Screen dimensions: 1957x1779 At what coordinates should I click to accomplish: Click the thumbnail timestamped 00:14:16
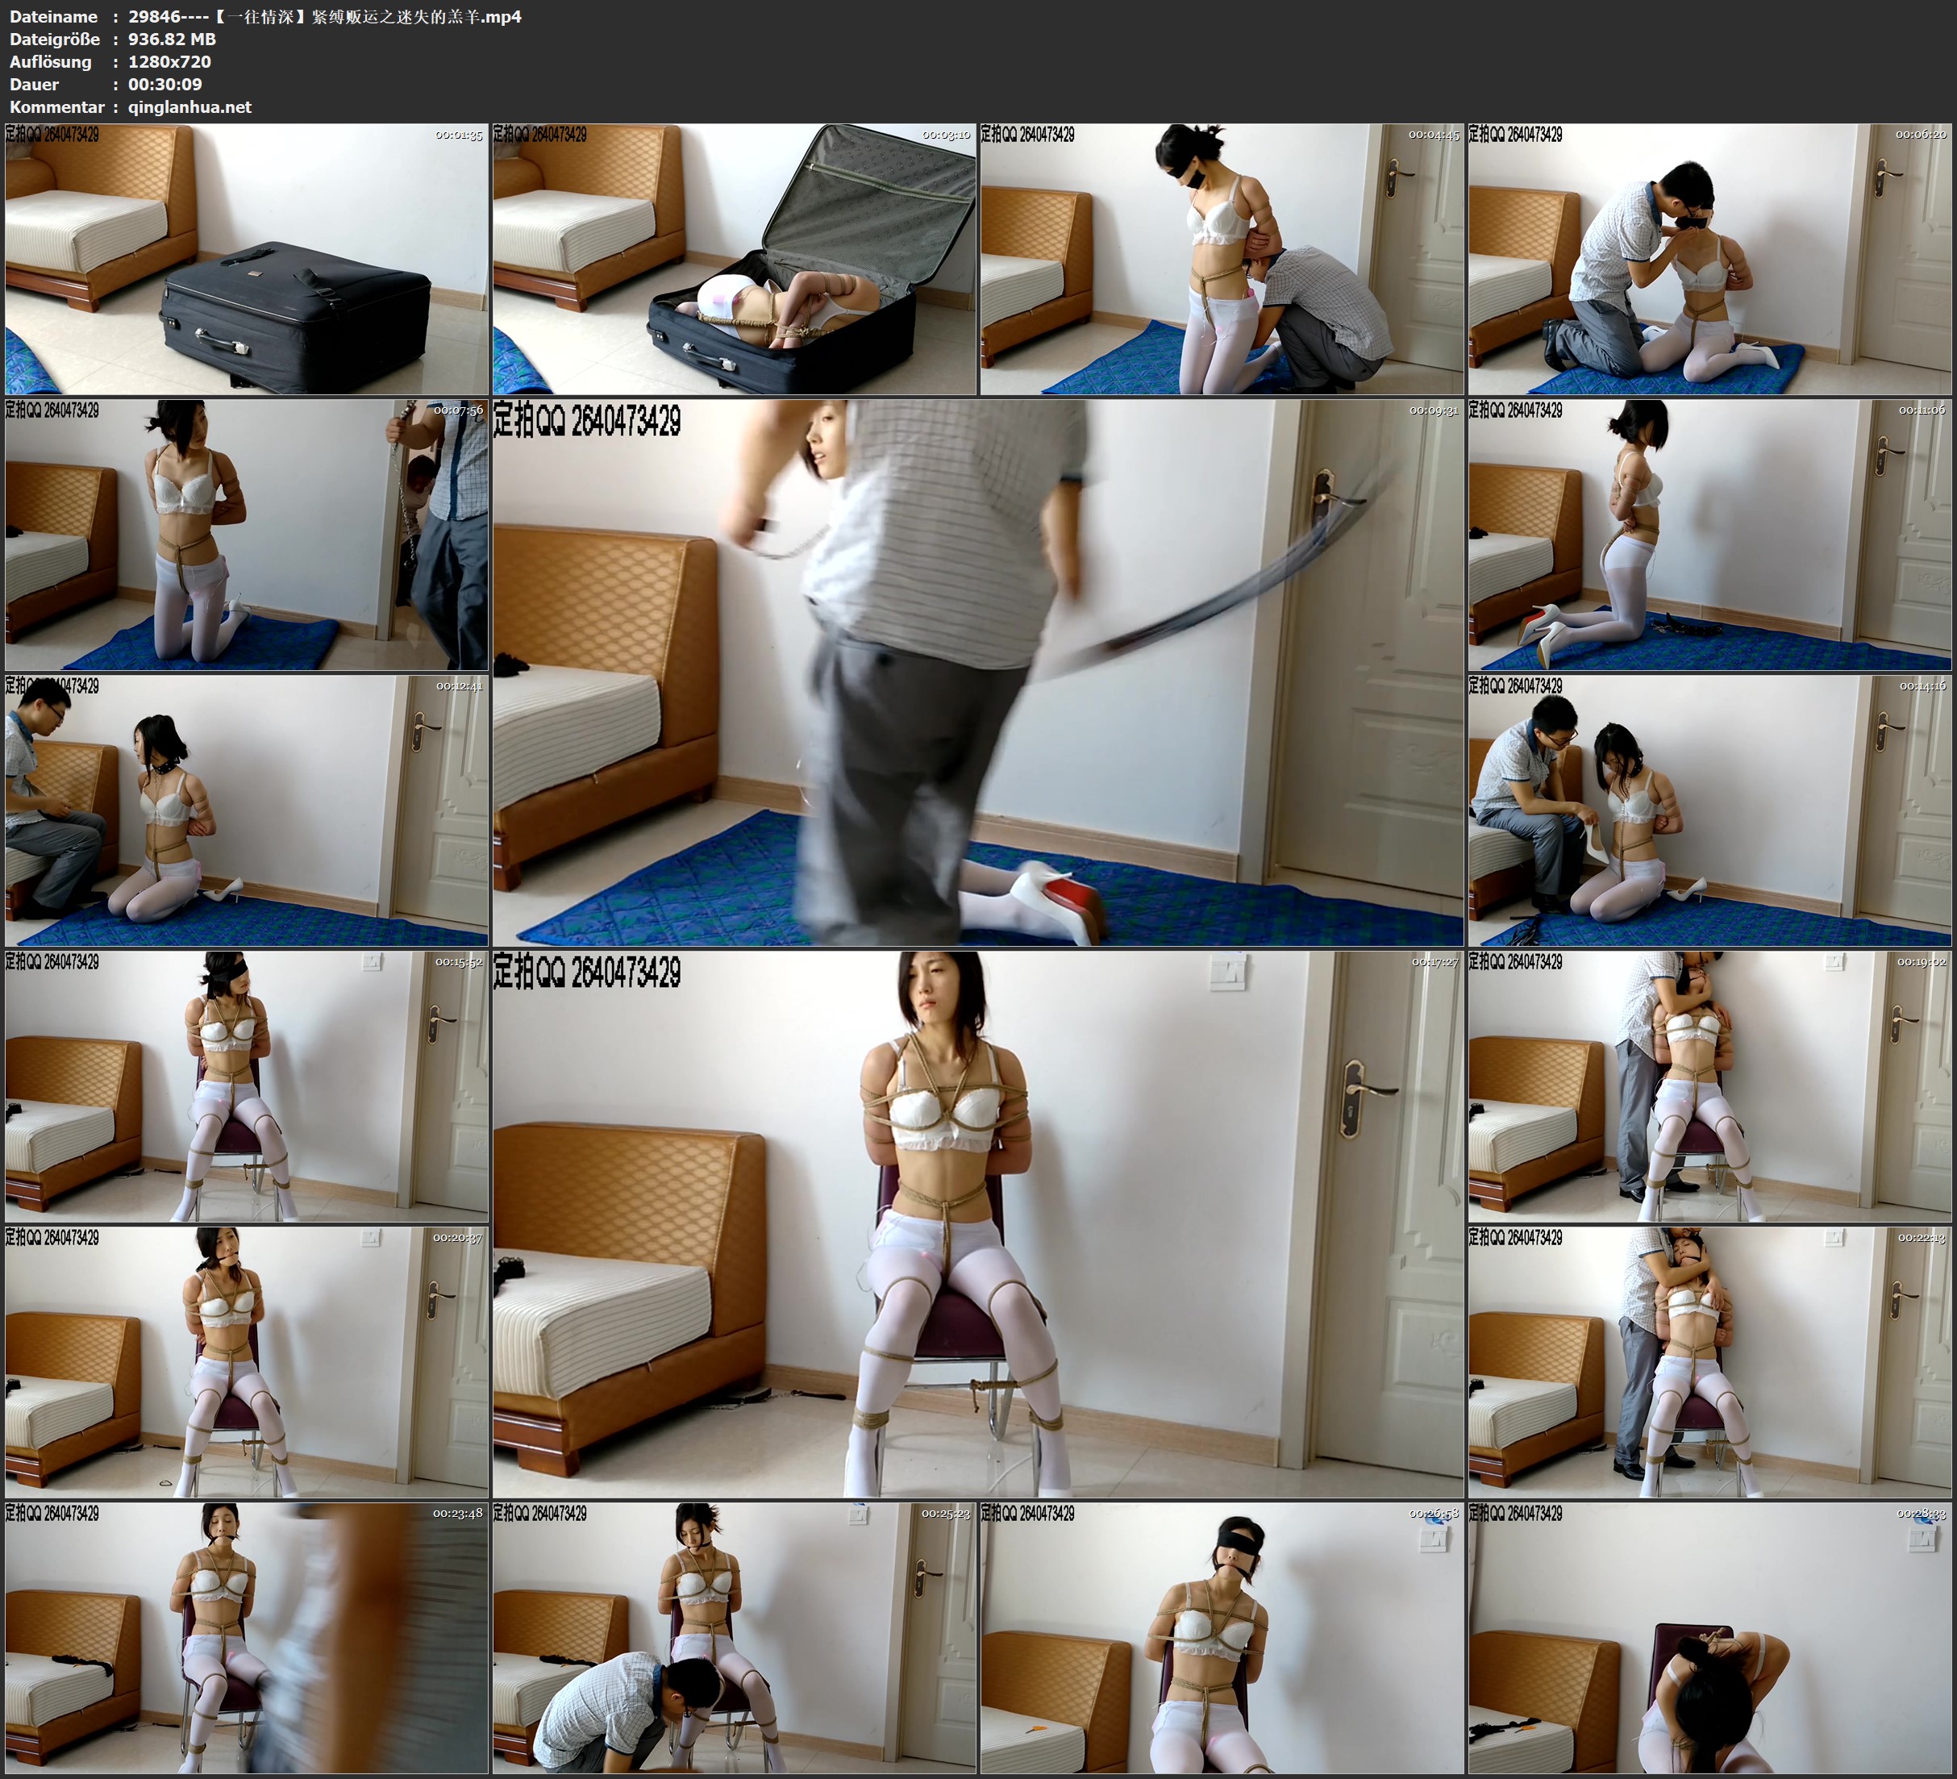pos(1709,810)
